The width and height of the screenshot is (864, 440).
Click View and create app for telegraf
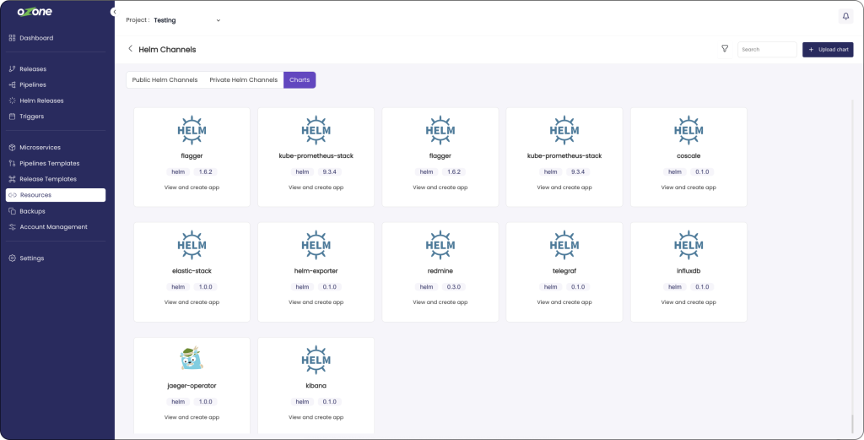564,302
